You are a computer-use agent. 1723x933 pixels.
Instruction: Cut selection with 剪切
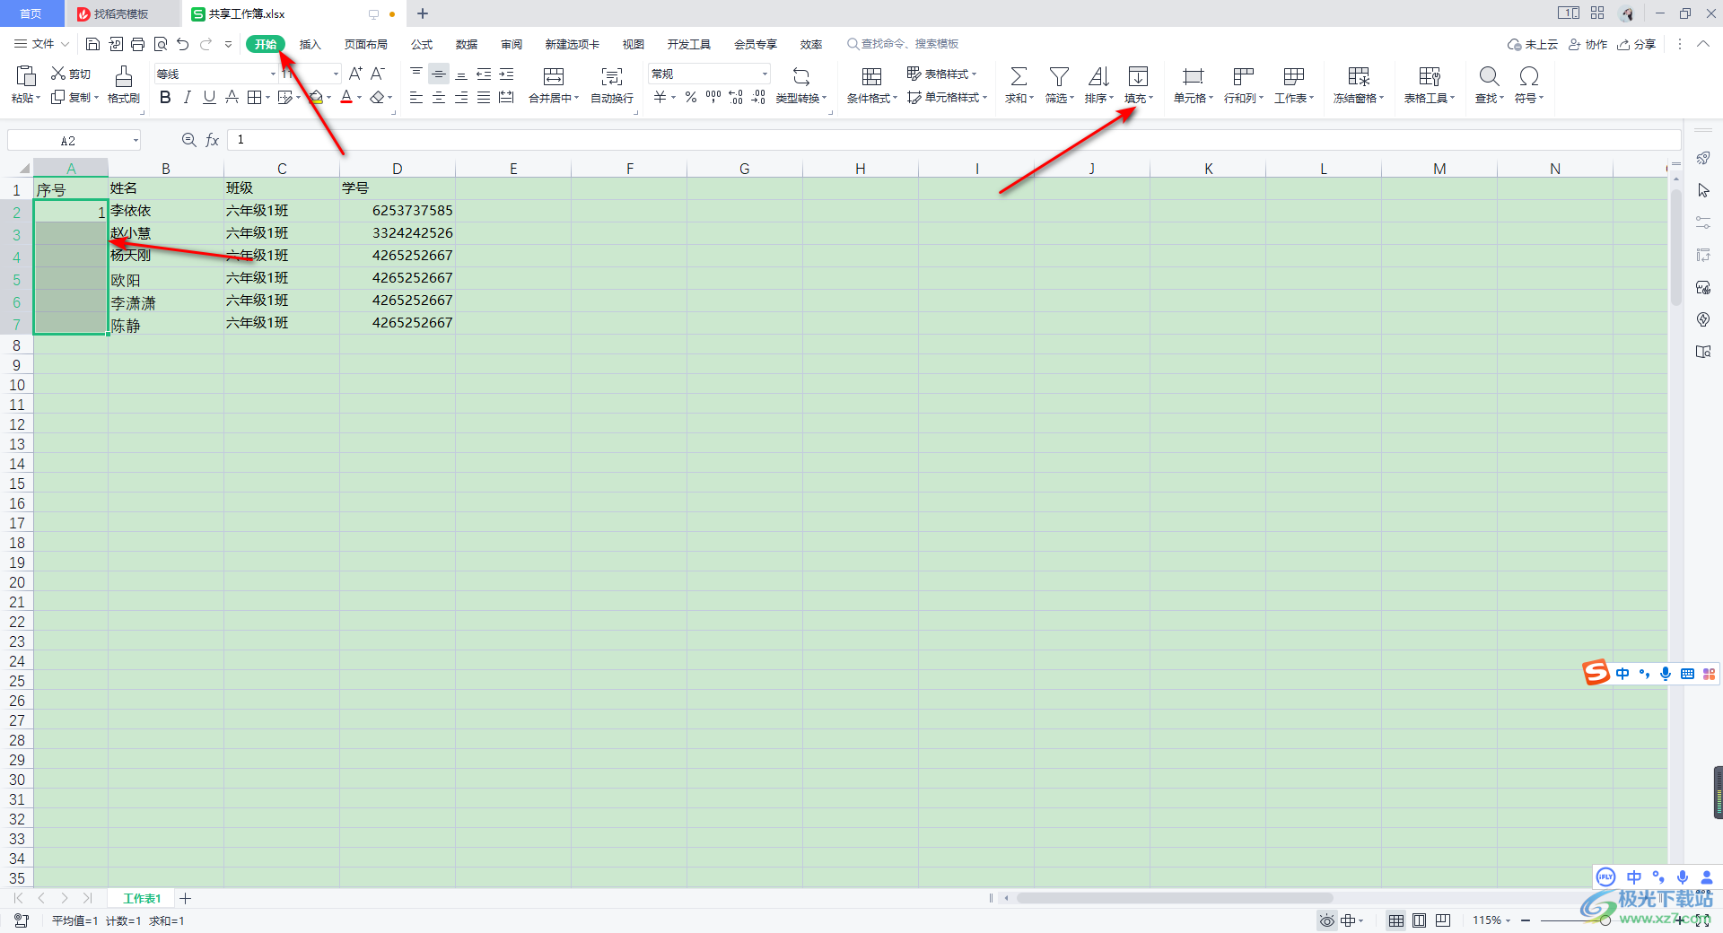point(71,74)
